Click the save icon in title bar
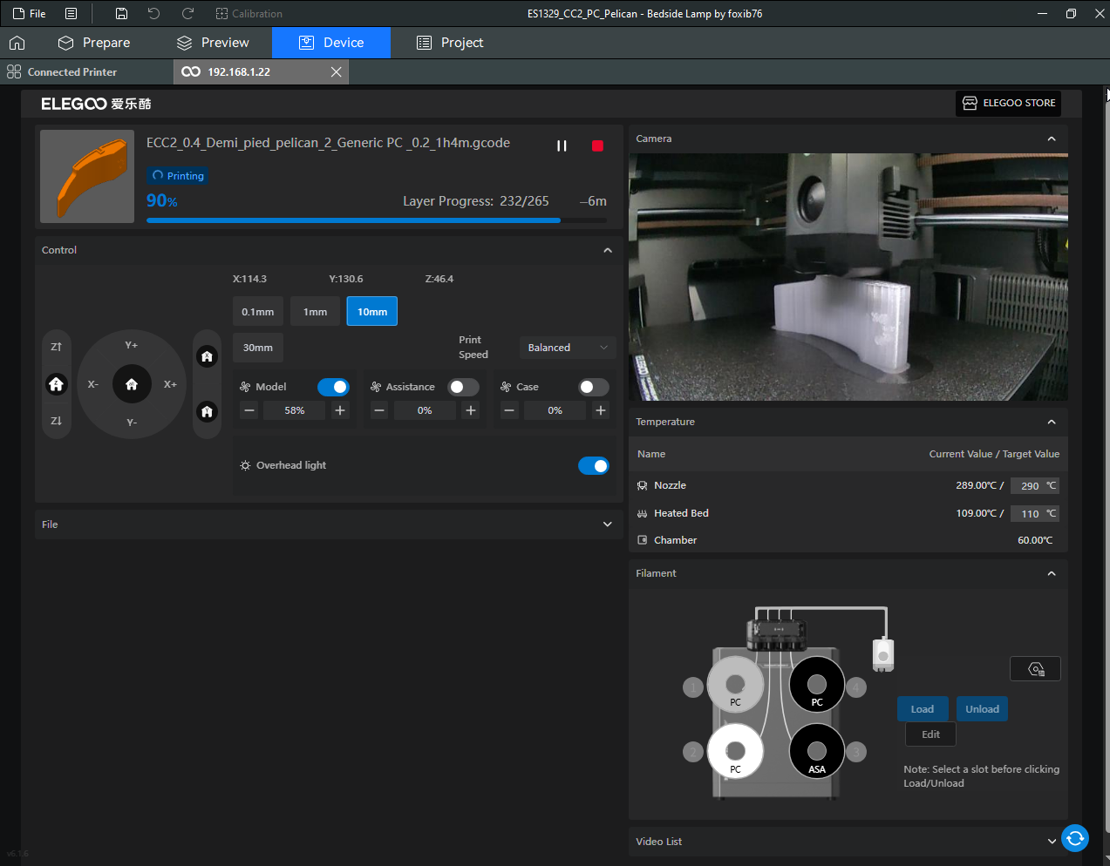This screenshot has width=1110, height=866. click(121, 14)
